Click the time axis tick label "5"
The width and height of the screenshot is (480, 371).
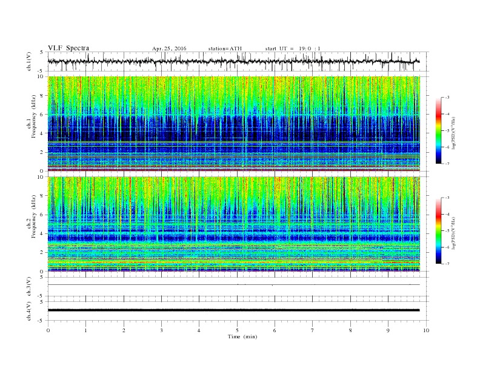[x=237, y=330]
